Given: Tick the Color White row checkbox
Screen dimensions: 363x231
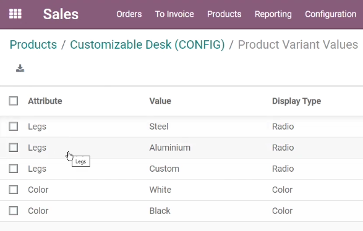Looking at the screenshot, I should 14,190.
